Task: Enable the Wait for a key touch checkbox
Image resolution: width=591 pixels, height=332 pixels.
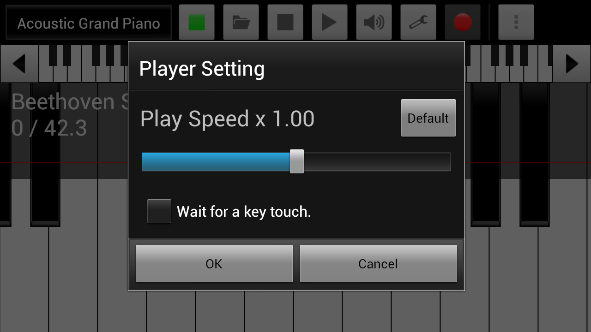Action: (x=159, y=211)
